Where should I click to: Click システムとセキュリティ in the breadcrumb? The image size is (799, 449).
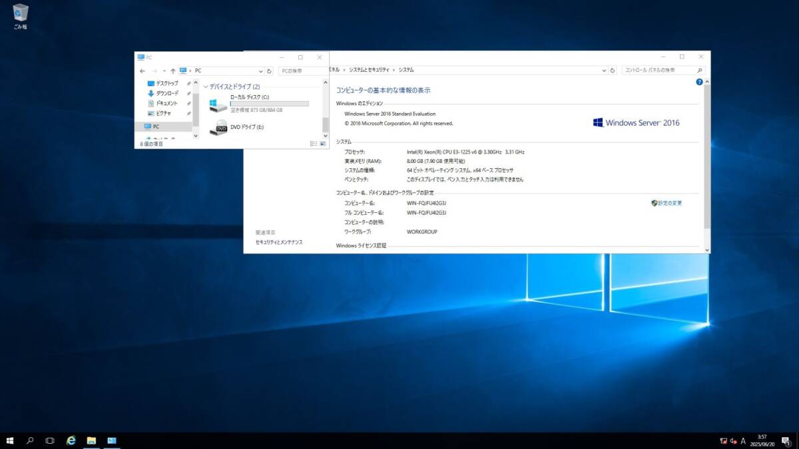click(370, 70)
